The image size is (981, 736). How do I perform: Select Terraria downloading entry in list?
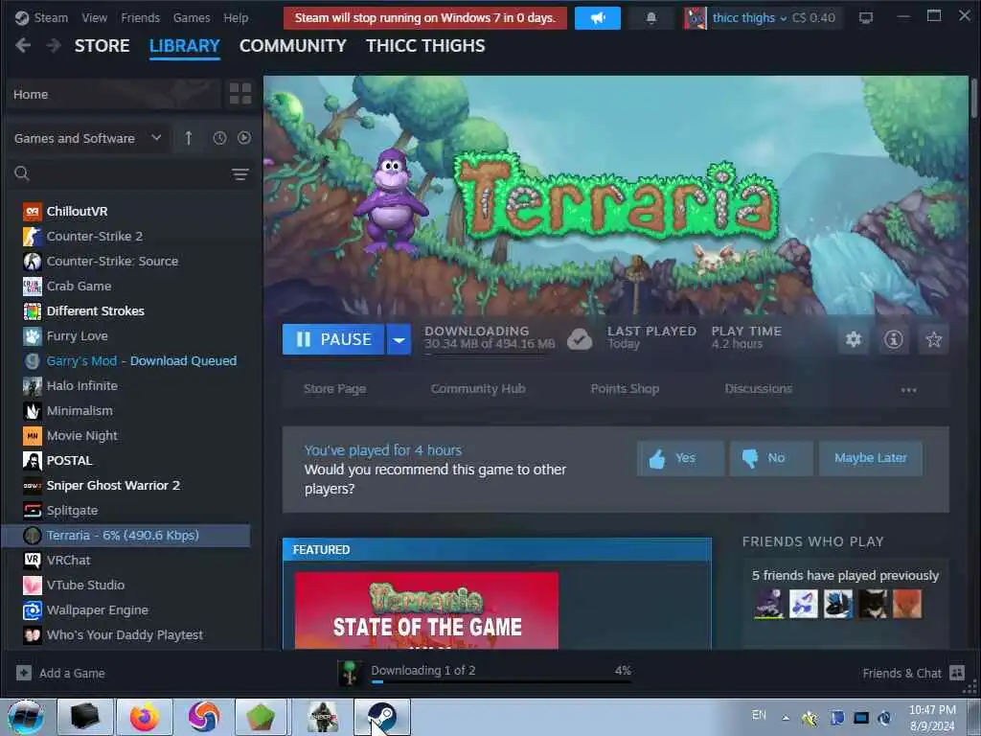pyautogui.click(x=127, y=536)
